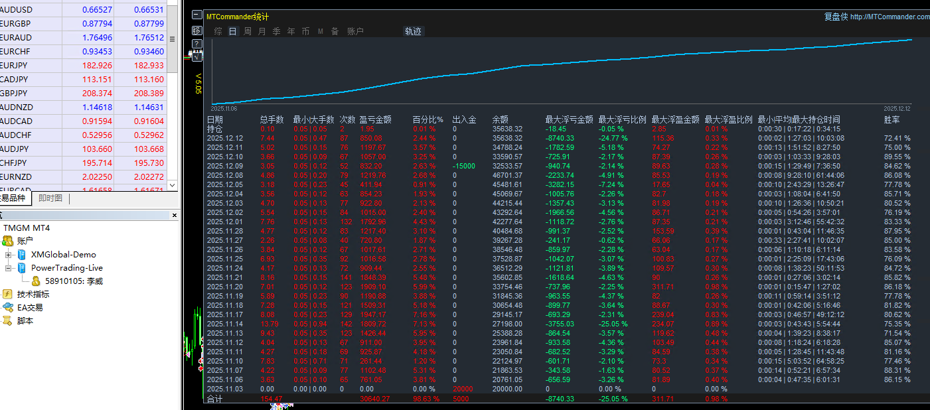Expand the XMGlobal-Demo tree node
930x410 pixels.
pos(9,255)
